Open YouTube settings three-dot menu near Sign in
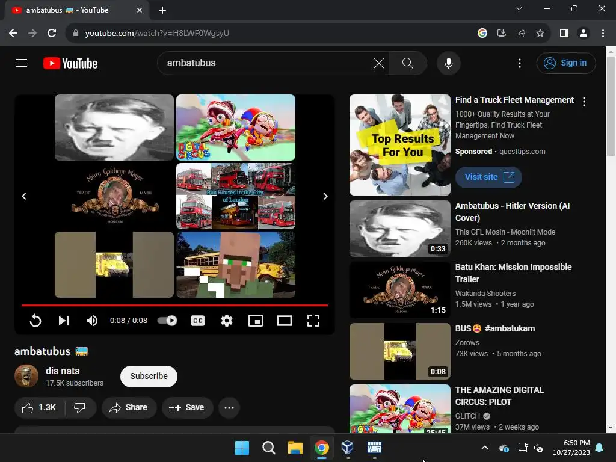Screen dimensions: 616x462 (x=520, y=63)
